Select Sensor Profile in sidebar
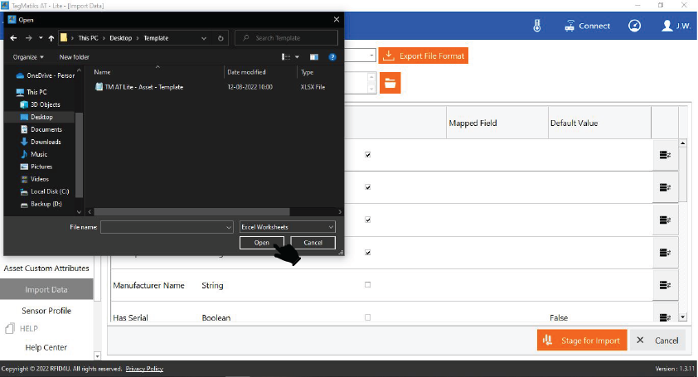The width and height of the screenshot is (698, 377). coord(46,311)
